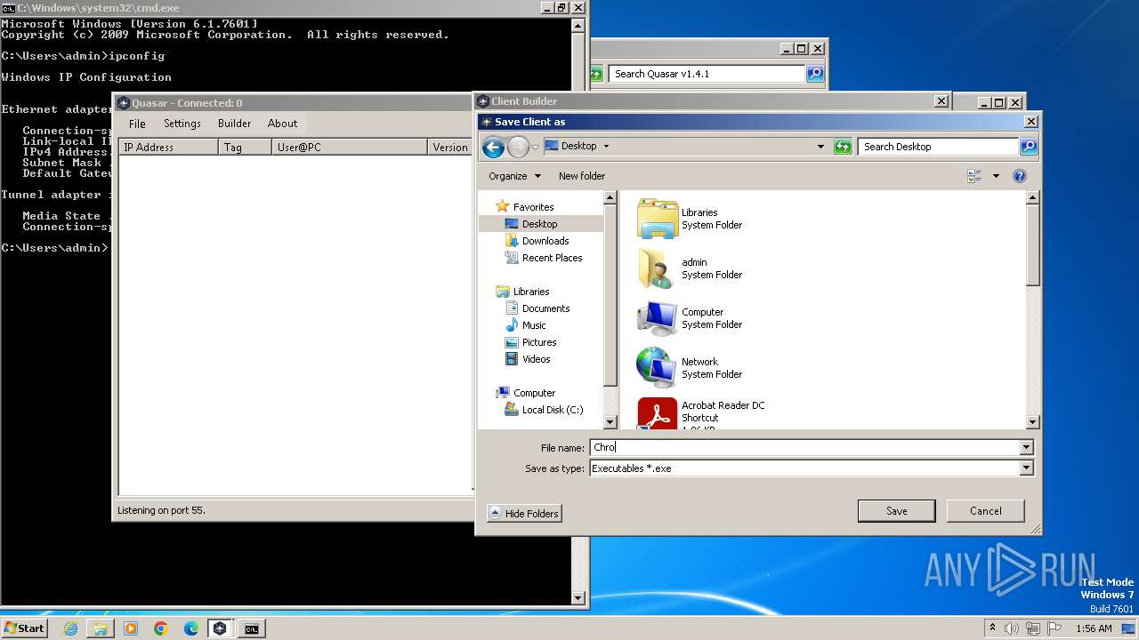Click in the Search Desktop field
This screenshot has width=1139, height=640.
[939, 147]
